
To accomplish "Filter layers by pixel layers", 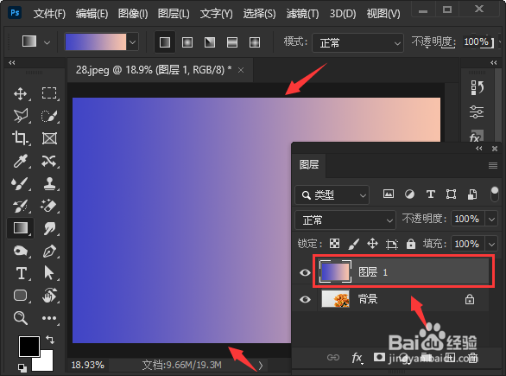I will 389,194.
